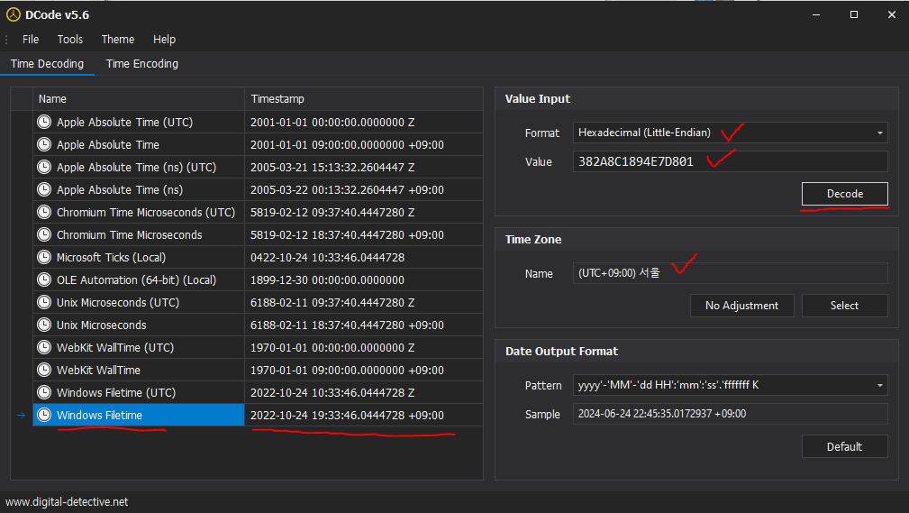Open the Tools menu
This screenshot has height=513, width=909.
pos(70,40)
